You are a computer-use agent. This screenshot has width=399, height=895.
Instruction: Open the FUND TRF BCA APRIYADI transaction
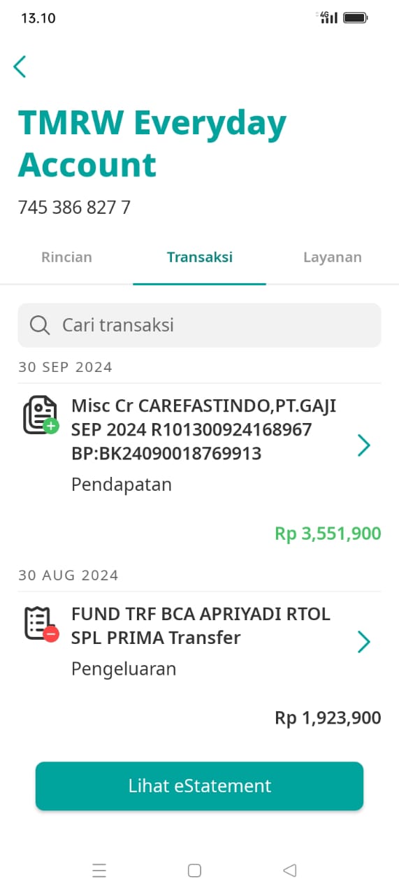(x=199, y=661)
